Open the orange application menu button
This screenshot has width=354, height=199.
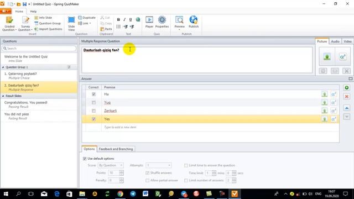pyautogui.click(x=6, y=11)
